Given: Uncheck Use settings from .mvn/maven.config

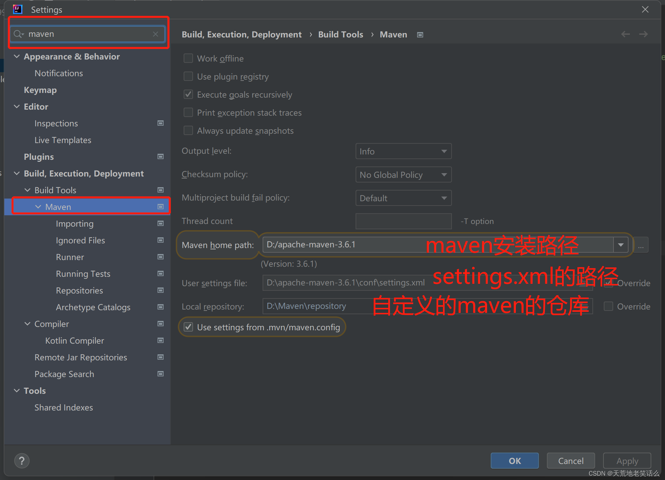Looking at the screenshot, I should pos(188,327).
